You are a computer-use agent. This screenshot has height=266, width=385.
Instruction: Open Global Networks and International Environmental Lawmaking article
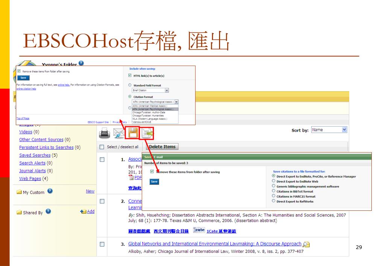click(215, 244)
